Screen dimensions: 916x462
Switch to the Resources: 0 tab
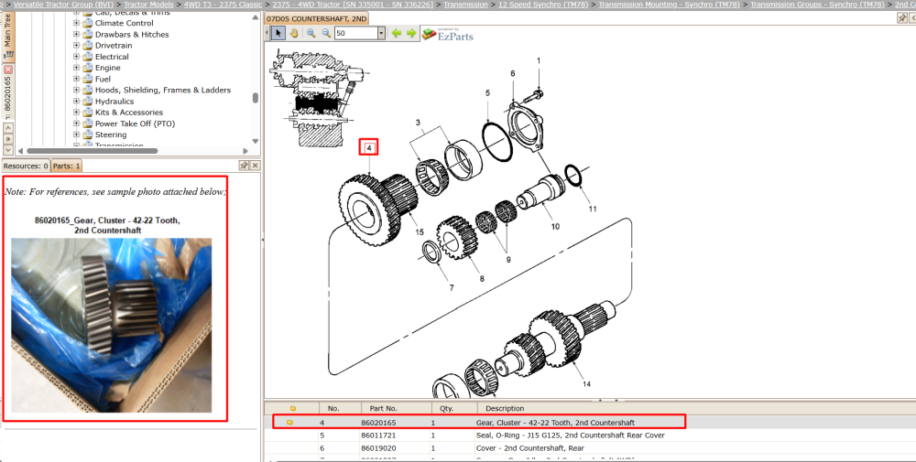(x=26, y=167)
